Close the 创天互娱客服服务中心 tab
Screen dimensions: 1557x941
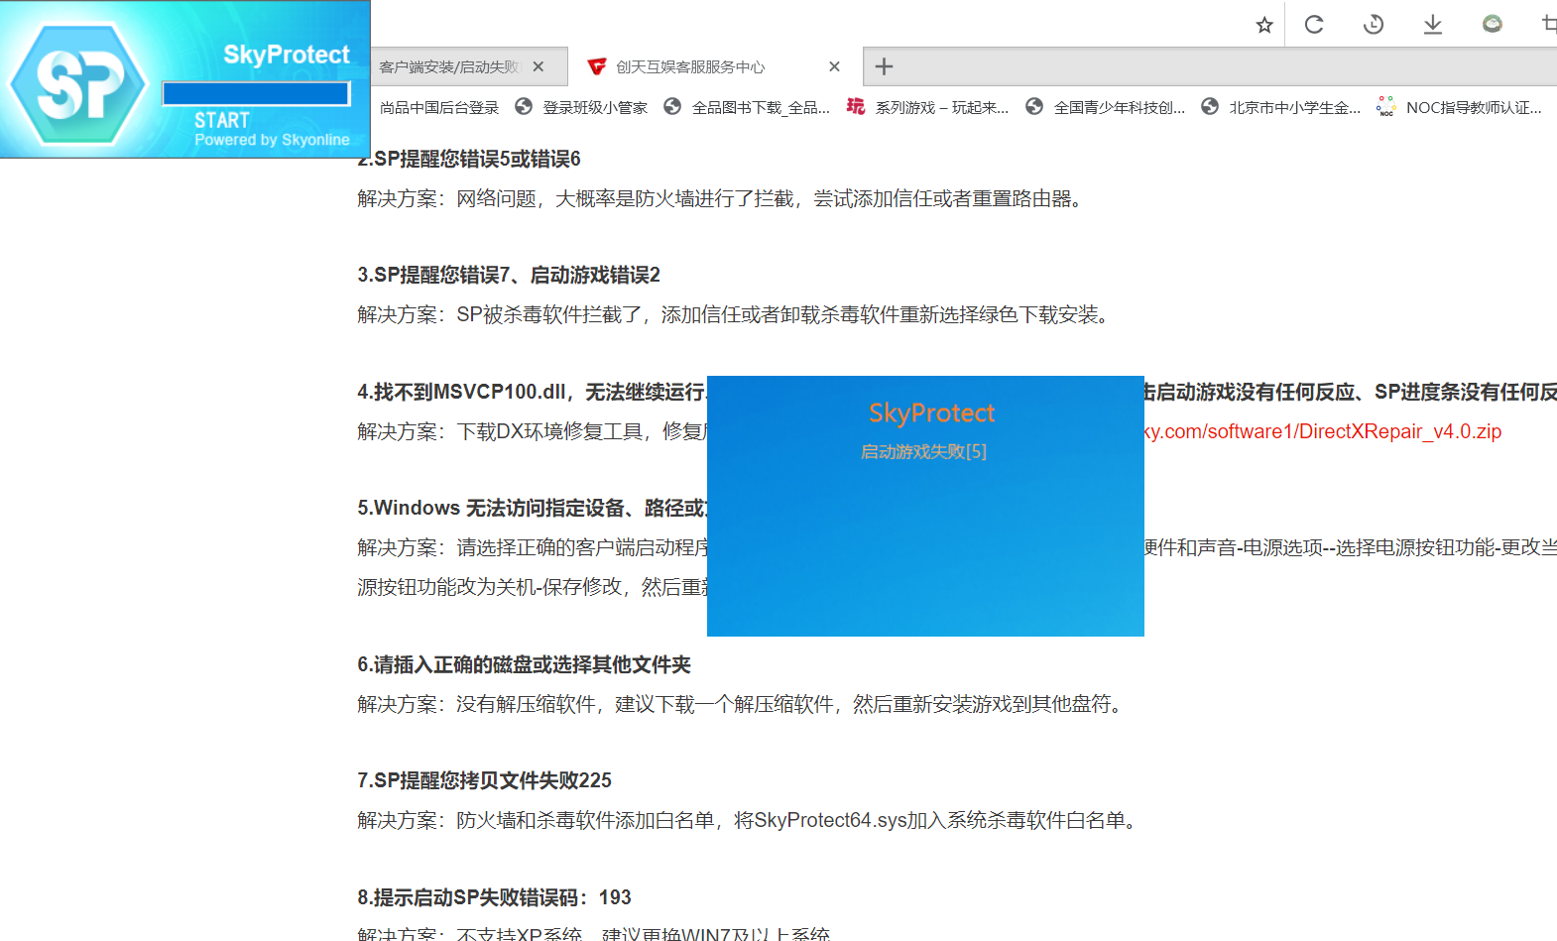pos(834,66)
